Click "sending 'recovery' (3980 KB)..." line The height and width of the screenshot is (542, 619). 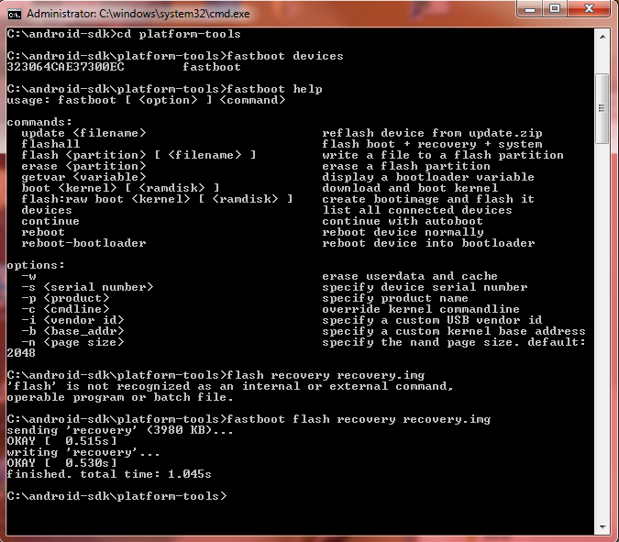tap(120, 430)
